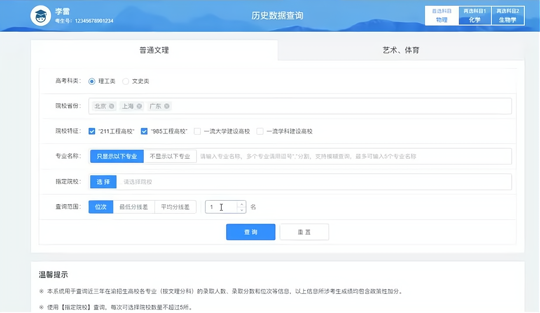The height and width of the screenshot is (313, 540).
Task: Click the 重置 reset button
Action: pyautogui.click(x=304, y=232)
